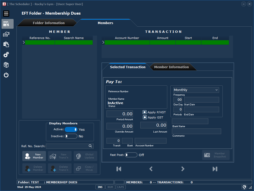Screen dimensions: 254x191
Task: Click the Last Amount field
Action: [153, 125]
